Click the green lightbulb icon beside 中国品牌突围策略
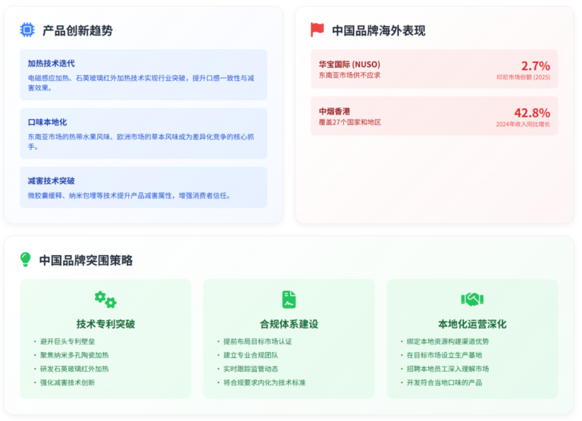 [x=26, y=260]
